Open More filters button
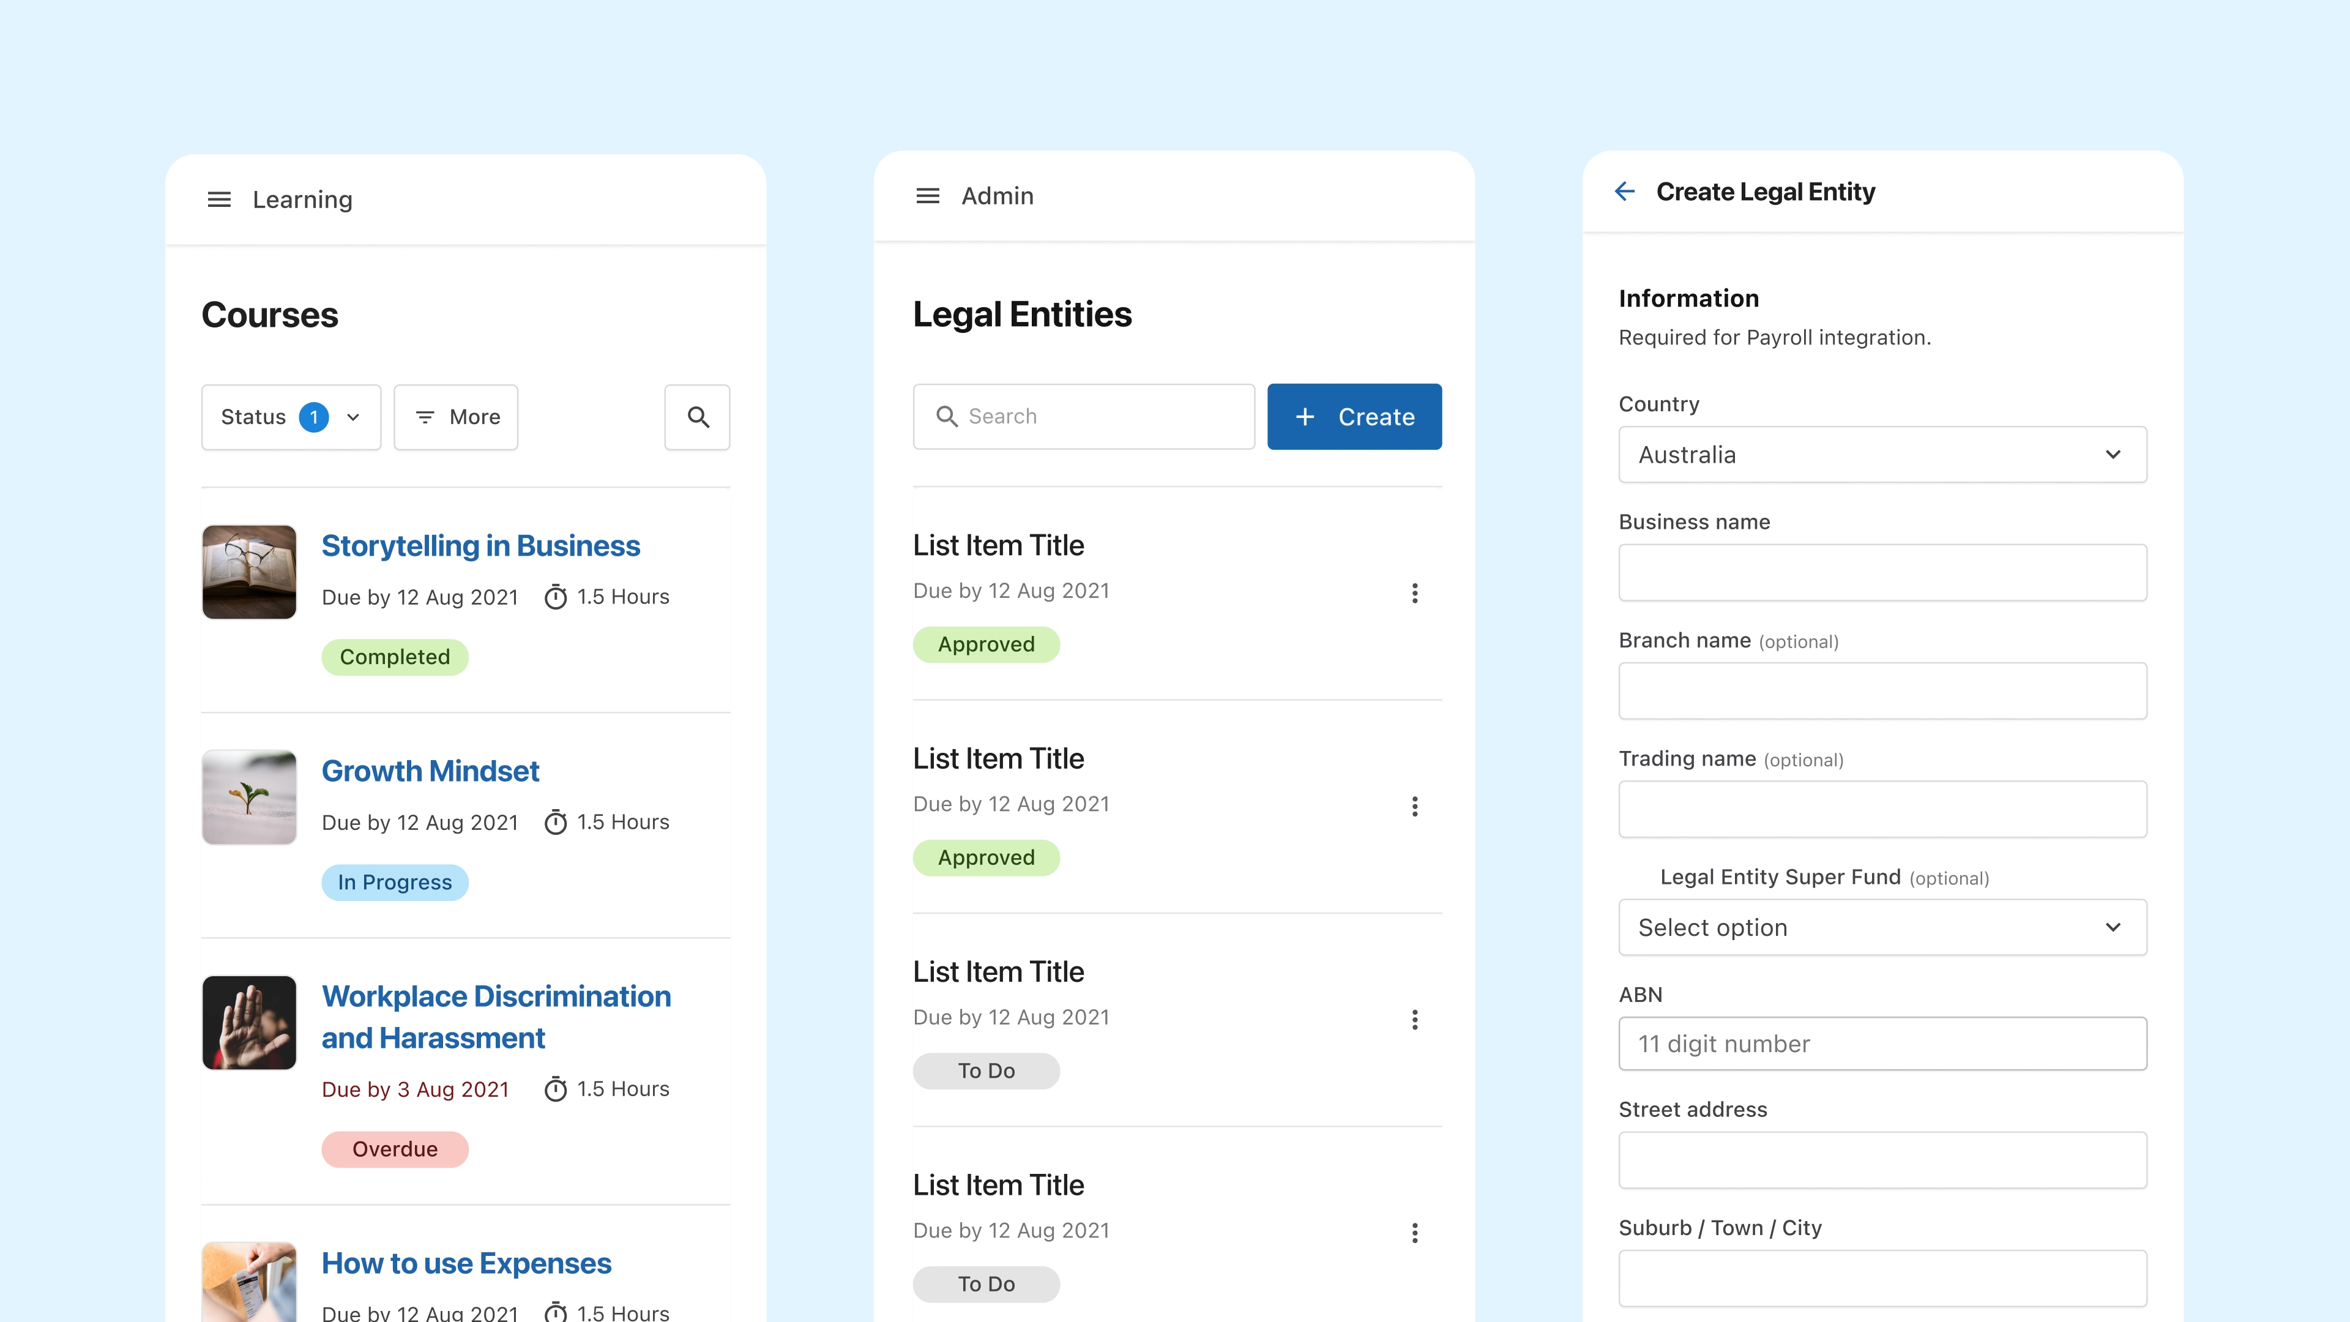Image resolution: width=2350 pixels, height=1322 pixels. pos(456,417)
